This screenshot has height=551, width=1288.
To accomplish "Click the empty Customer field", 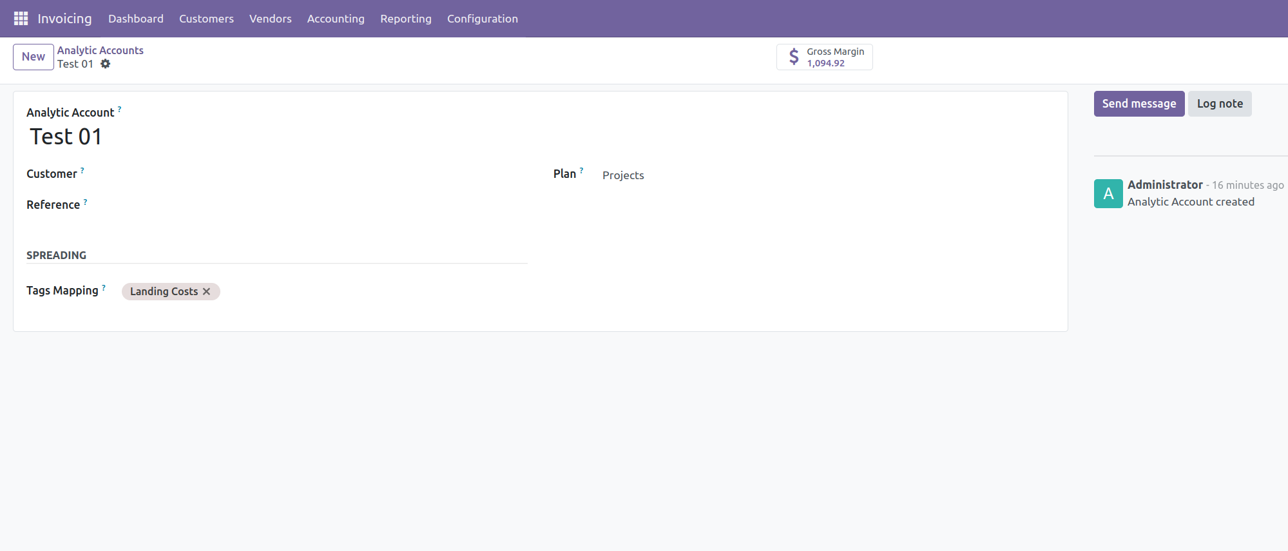I will click(x=324, y=175).
